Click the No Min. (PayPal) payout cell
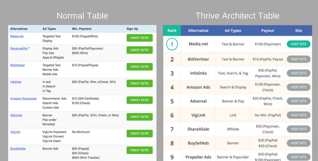Screen dimensions: 318x161 pos(268,115)
